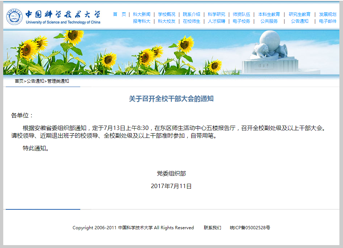Open the 发展规划 navigation link

pos(327,14)
